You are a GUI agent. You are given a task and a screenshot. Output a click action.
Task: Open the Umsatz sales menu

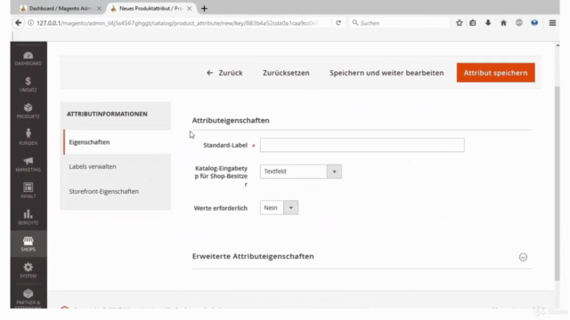[x=28, y=84]
